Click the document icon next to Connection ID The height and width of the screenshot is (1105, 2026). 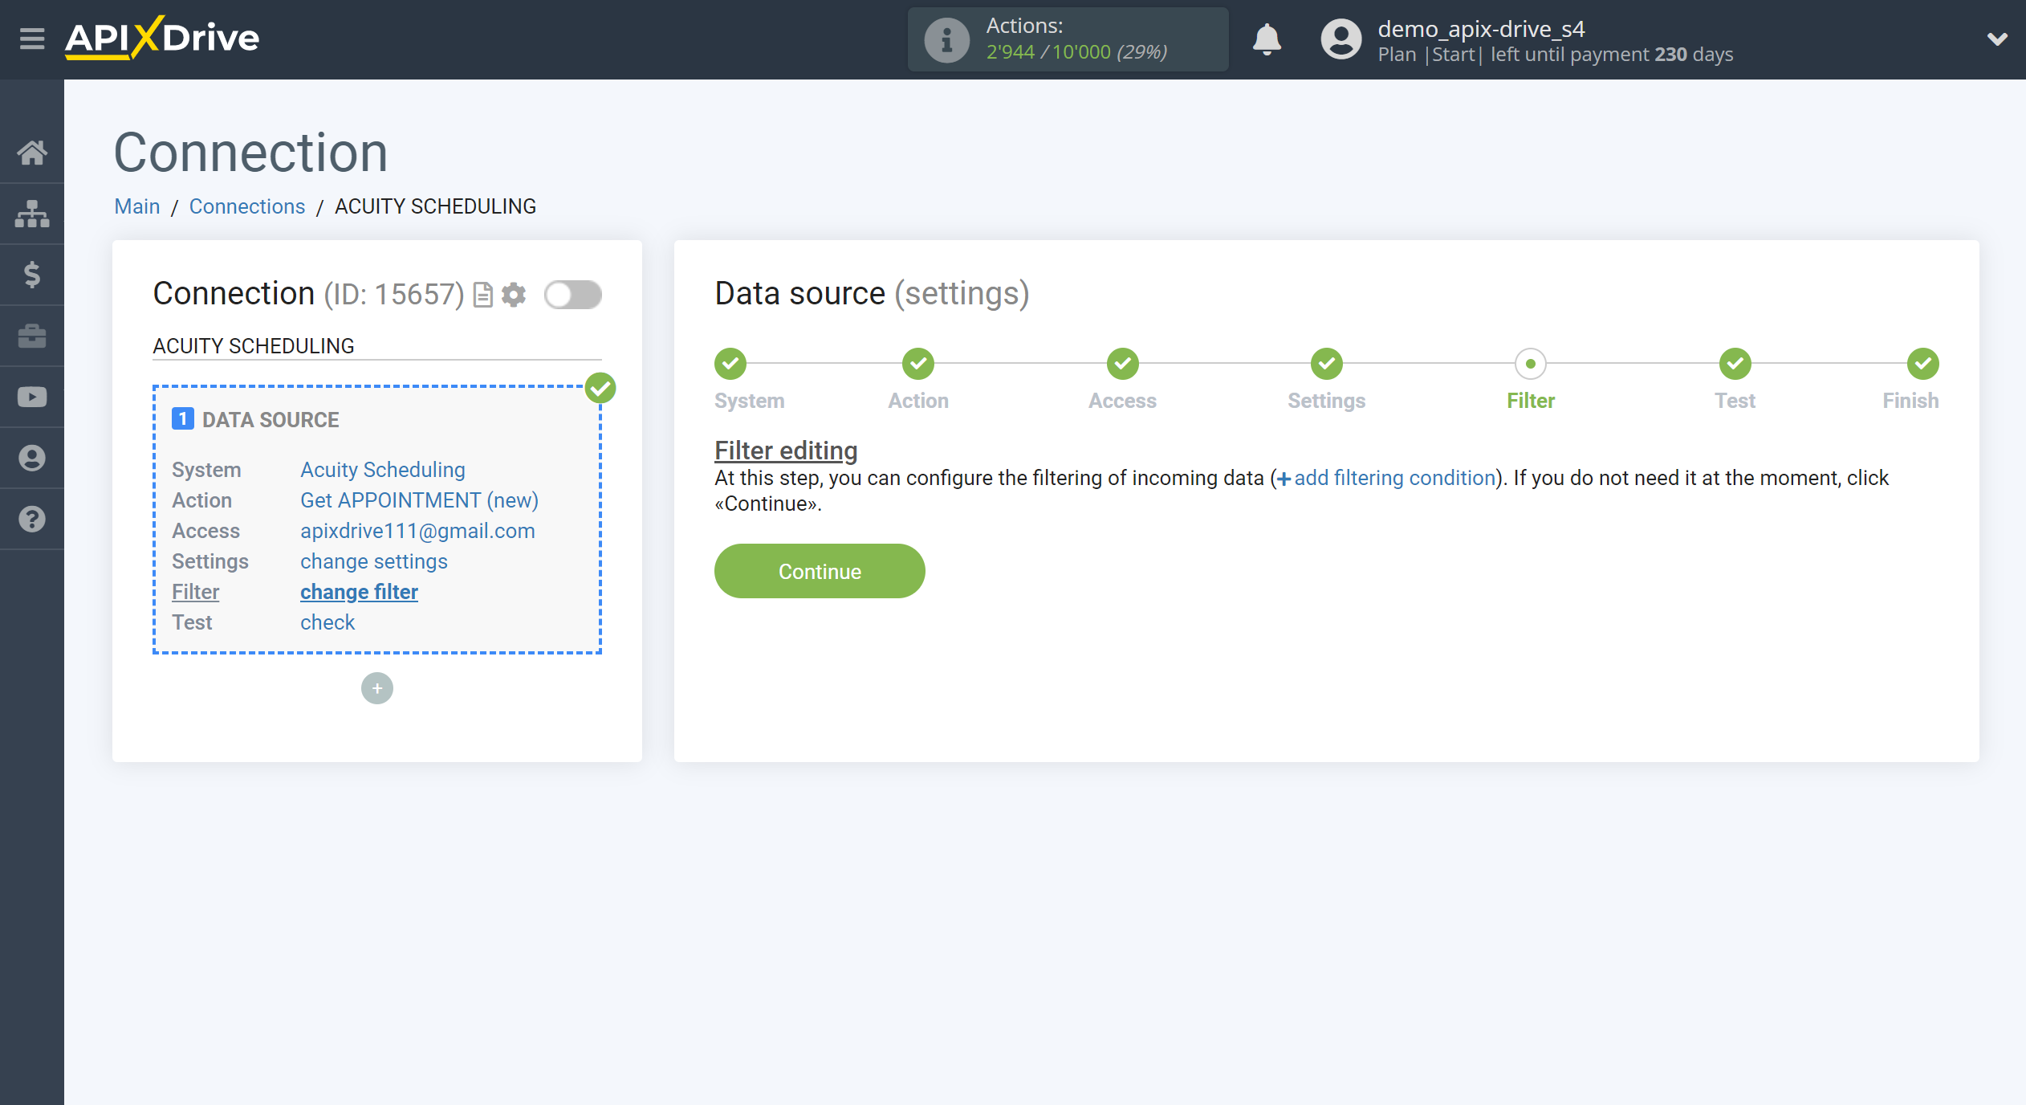coord(486,294)
